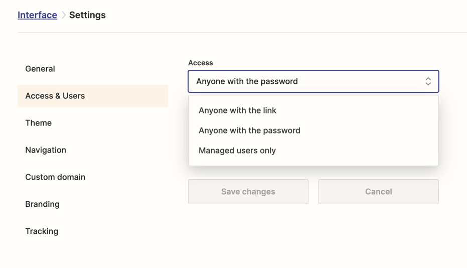The height and width of the screenshot is (268, 467).
Task: Open the General settings section
Action: (40, 69)
